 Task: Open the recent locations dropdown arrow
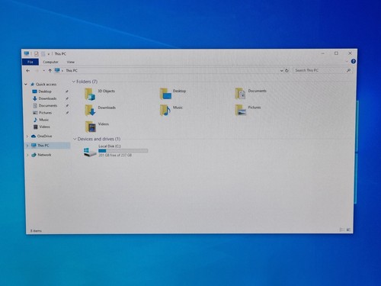tap(44, 71)
